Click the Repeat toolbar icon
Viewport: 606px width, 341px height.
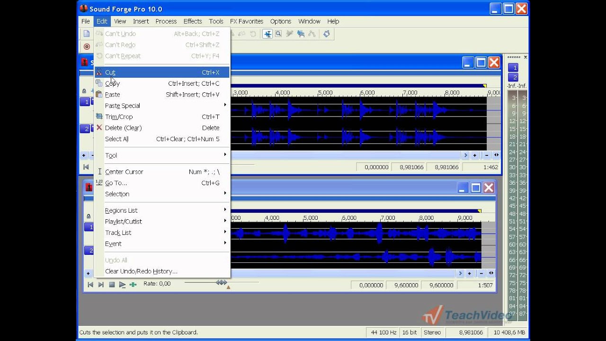253,34
